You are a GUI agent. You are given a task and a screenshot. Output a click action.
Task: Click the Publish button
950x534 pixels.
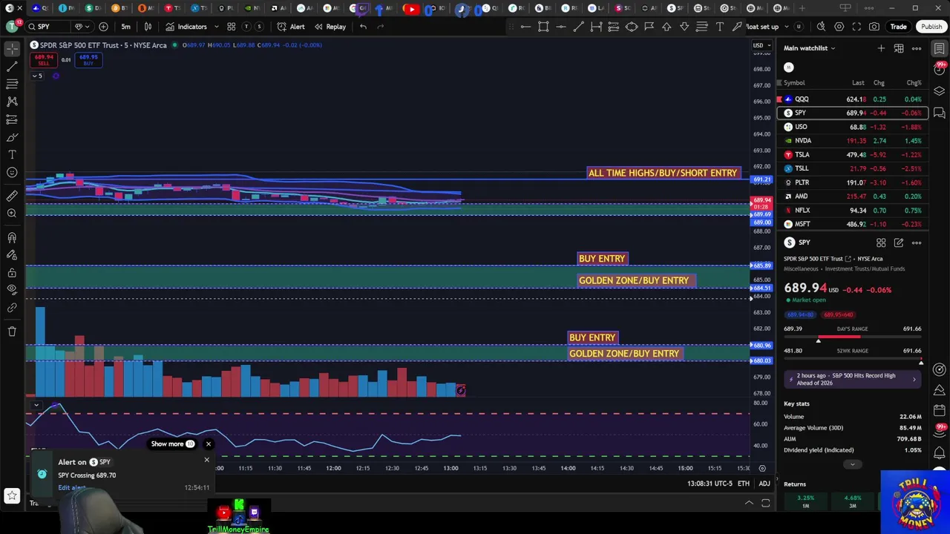(931, 27)
